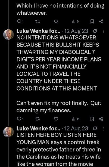The image size is (109, 167).
Task: Open more options on 'NO INTENTIONS WHATSOEVER' tweet
Action: pyautogui.click(x=104, y=31)
